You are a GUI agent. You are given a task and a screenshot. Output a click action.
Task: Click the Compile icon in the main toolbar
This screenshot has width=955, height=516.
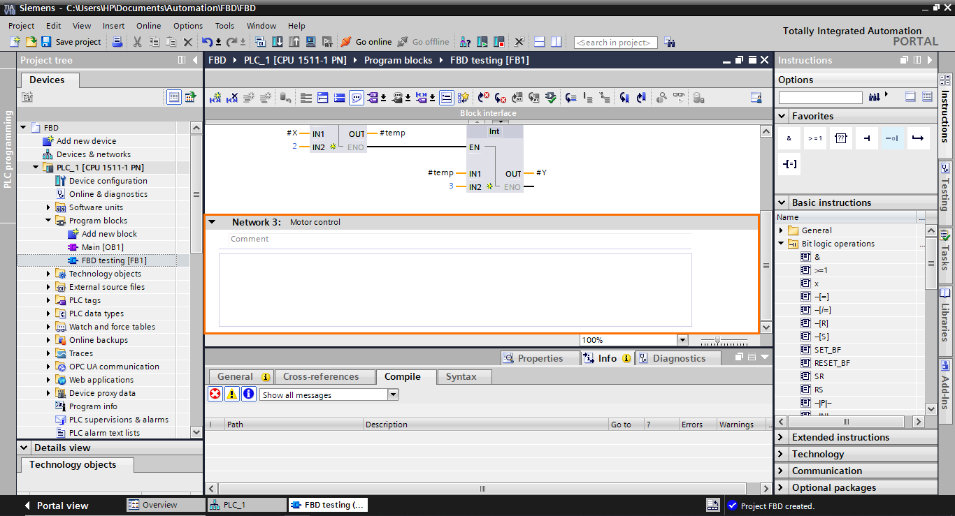(x=262, y=42)
